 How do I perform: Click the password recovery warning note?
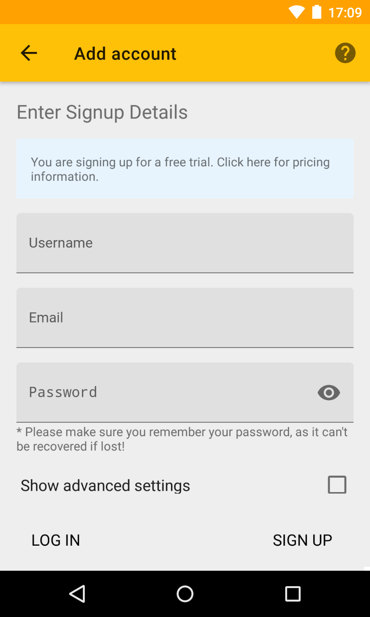182,439
